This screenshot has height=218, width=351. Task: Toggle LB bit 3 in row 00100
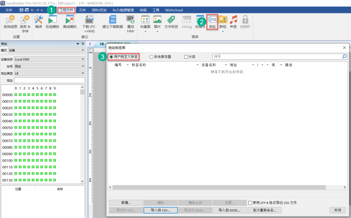click(x=29, y=160)
